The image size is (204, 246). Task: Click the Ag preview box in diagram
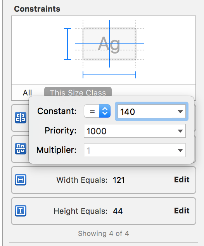click(x=109, y=44)
